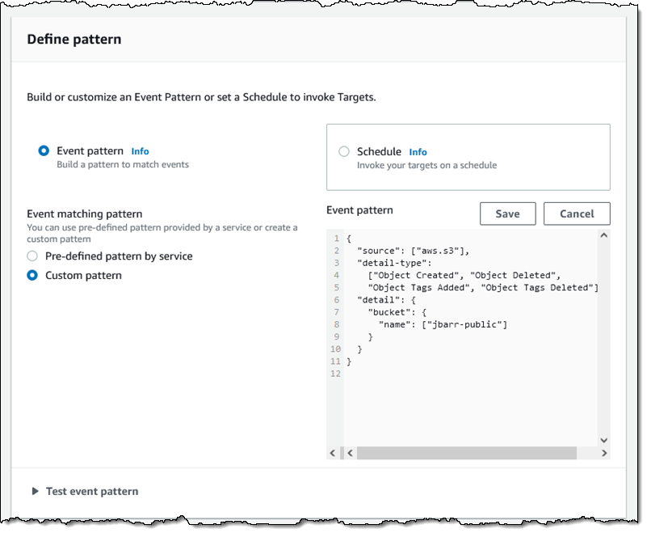This screenshot has height=533, width=647.
Task: Select the Custom pattern radio button
Action: click(32, 275)
